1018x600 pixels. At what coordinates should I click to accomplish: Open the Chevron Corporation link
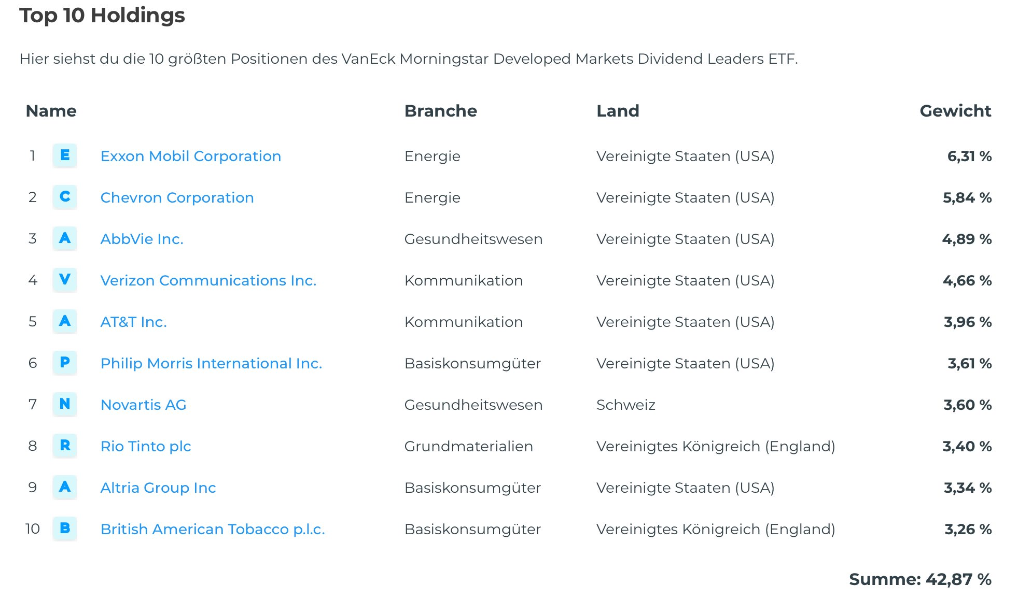click(x=177, y=197)
